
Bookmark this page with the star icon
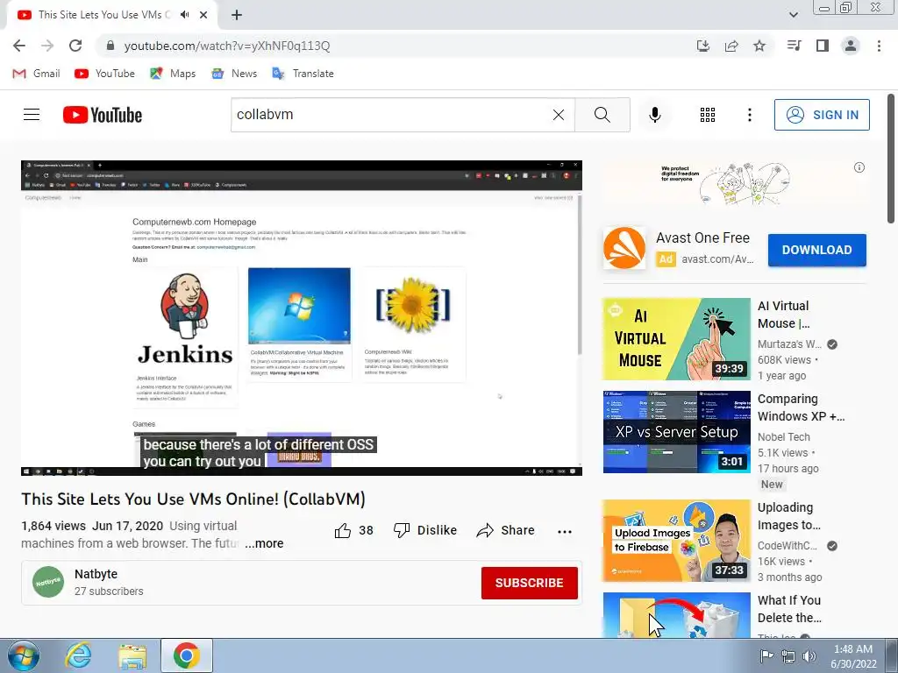(x=759, y=46)
